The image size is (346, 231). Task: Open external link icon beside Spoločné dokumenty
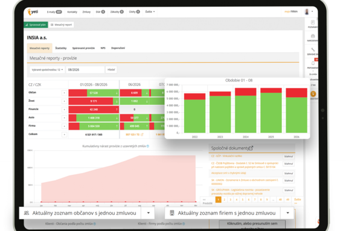coord(251,148)
